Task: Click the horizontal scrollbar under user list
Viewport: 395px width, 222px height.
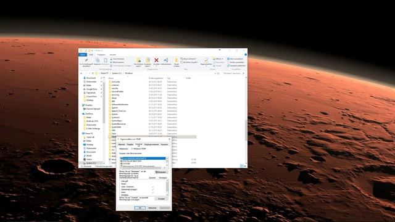Action: [143, 168]
